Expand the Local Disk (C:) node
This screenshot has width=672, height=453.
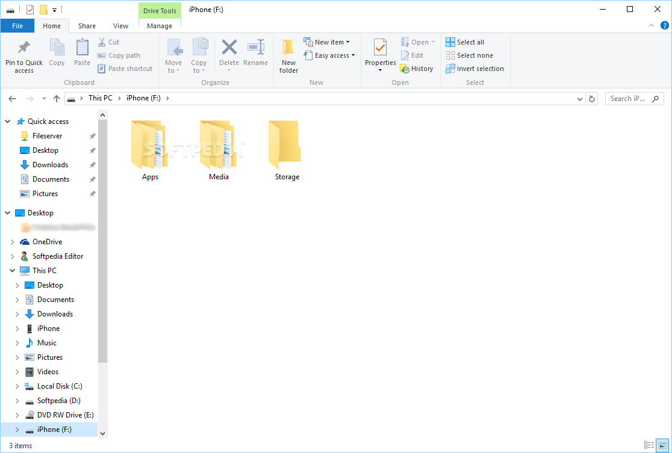(17, 386)
